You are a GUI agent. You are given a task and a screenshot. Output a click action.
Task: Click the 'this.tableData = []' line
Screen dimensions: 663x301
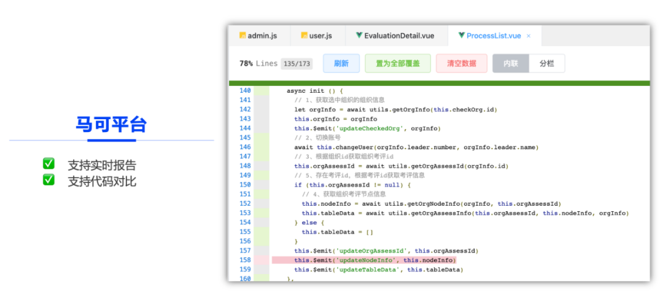[x=338, y=232]
